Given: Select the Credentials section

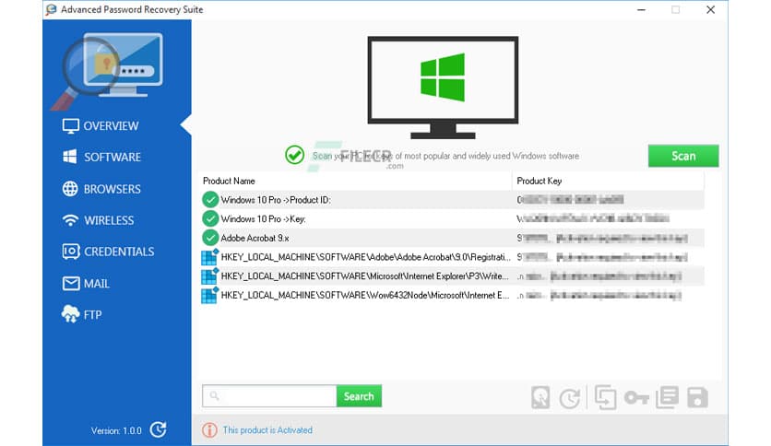Looking at the screenshot, I should [108, 252].
